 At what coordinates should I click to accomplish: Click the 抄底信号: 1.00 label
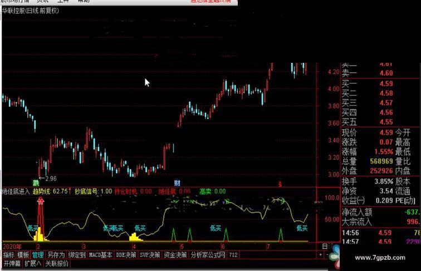click(x=94, y=191)
